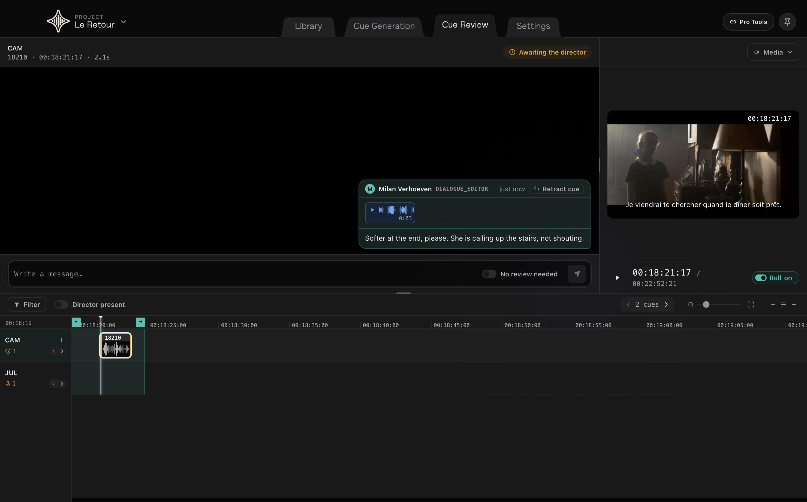The image size is (807, 502).
Task: Click the Awaiting the director status badge
Action: pos(547,52)
